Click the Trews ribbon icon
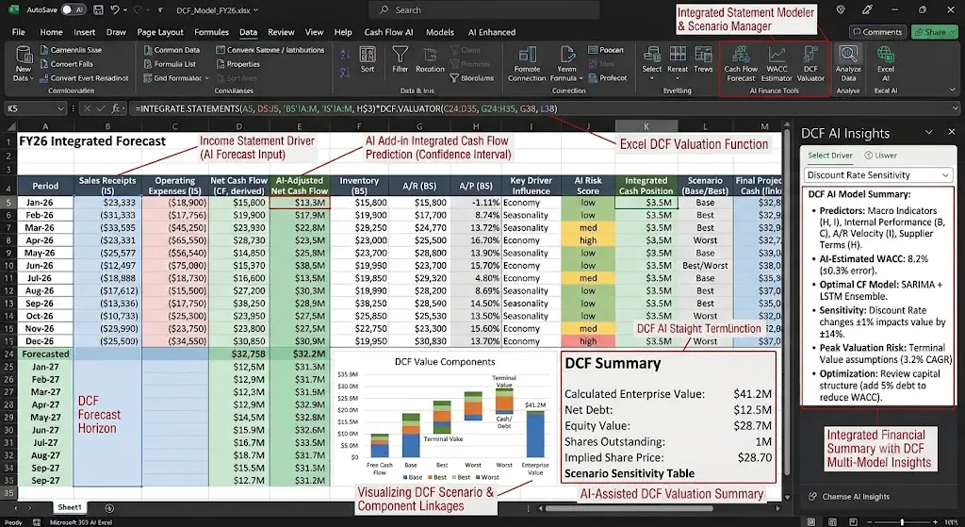 (703, 59)
